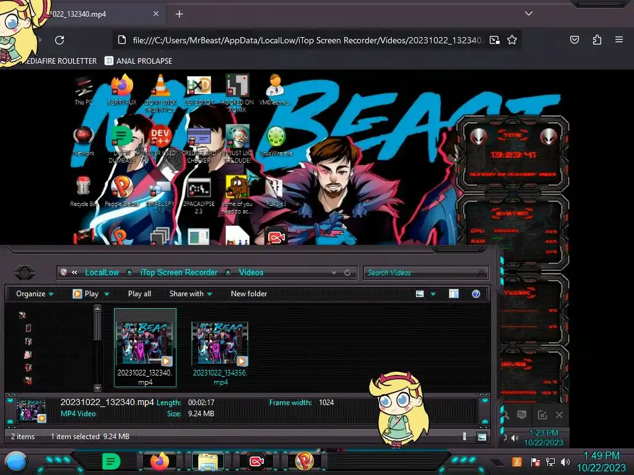Click New folder in Explorer toolbar
The height and width of the screenshot is (475, 634).
coord(249,294)
